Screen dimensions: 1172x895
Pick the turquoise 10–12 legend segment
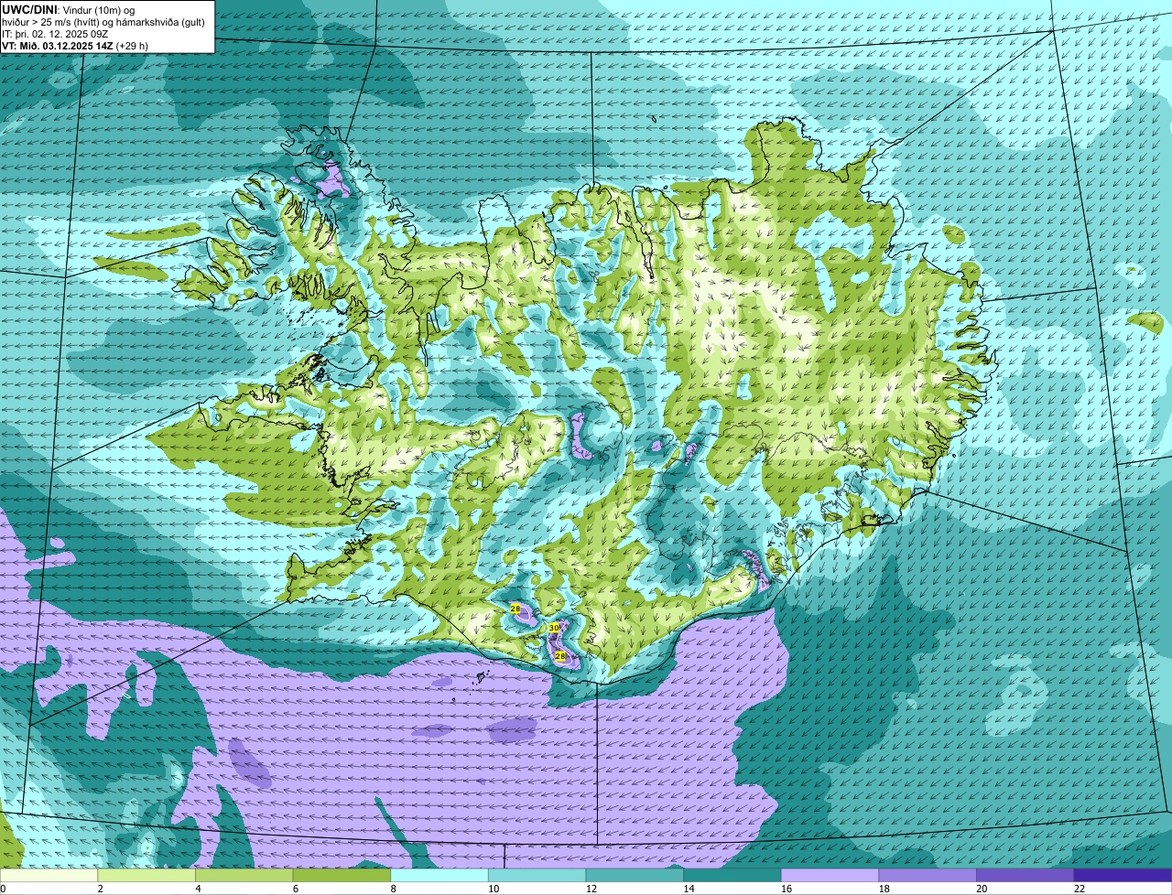tap(537, 875)
